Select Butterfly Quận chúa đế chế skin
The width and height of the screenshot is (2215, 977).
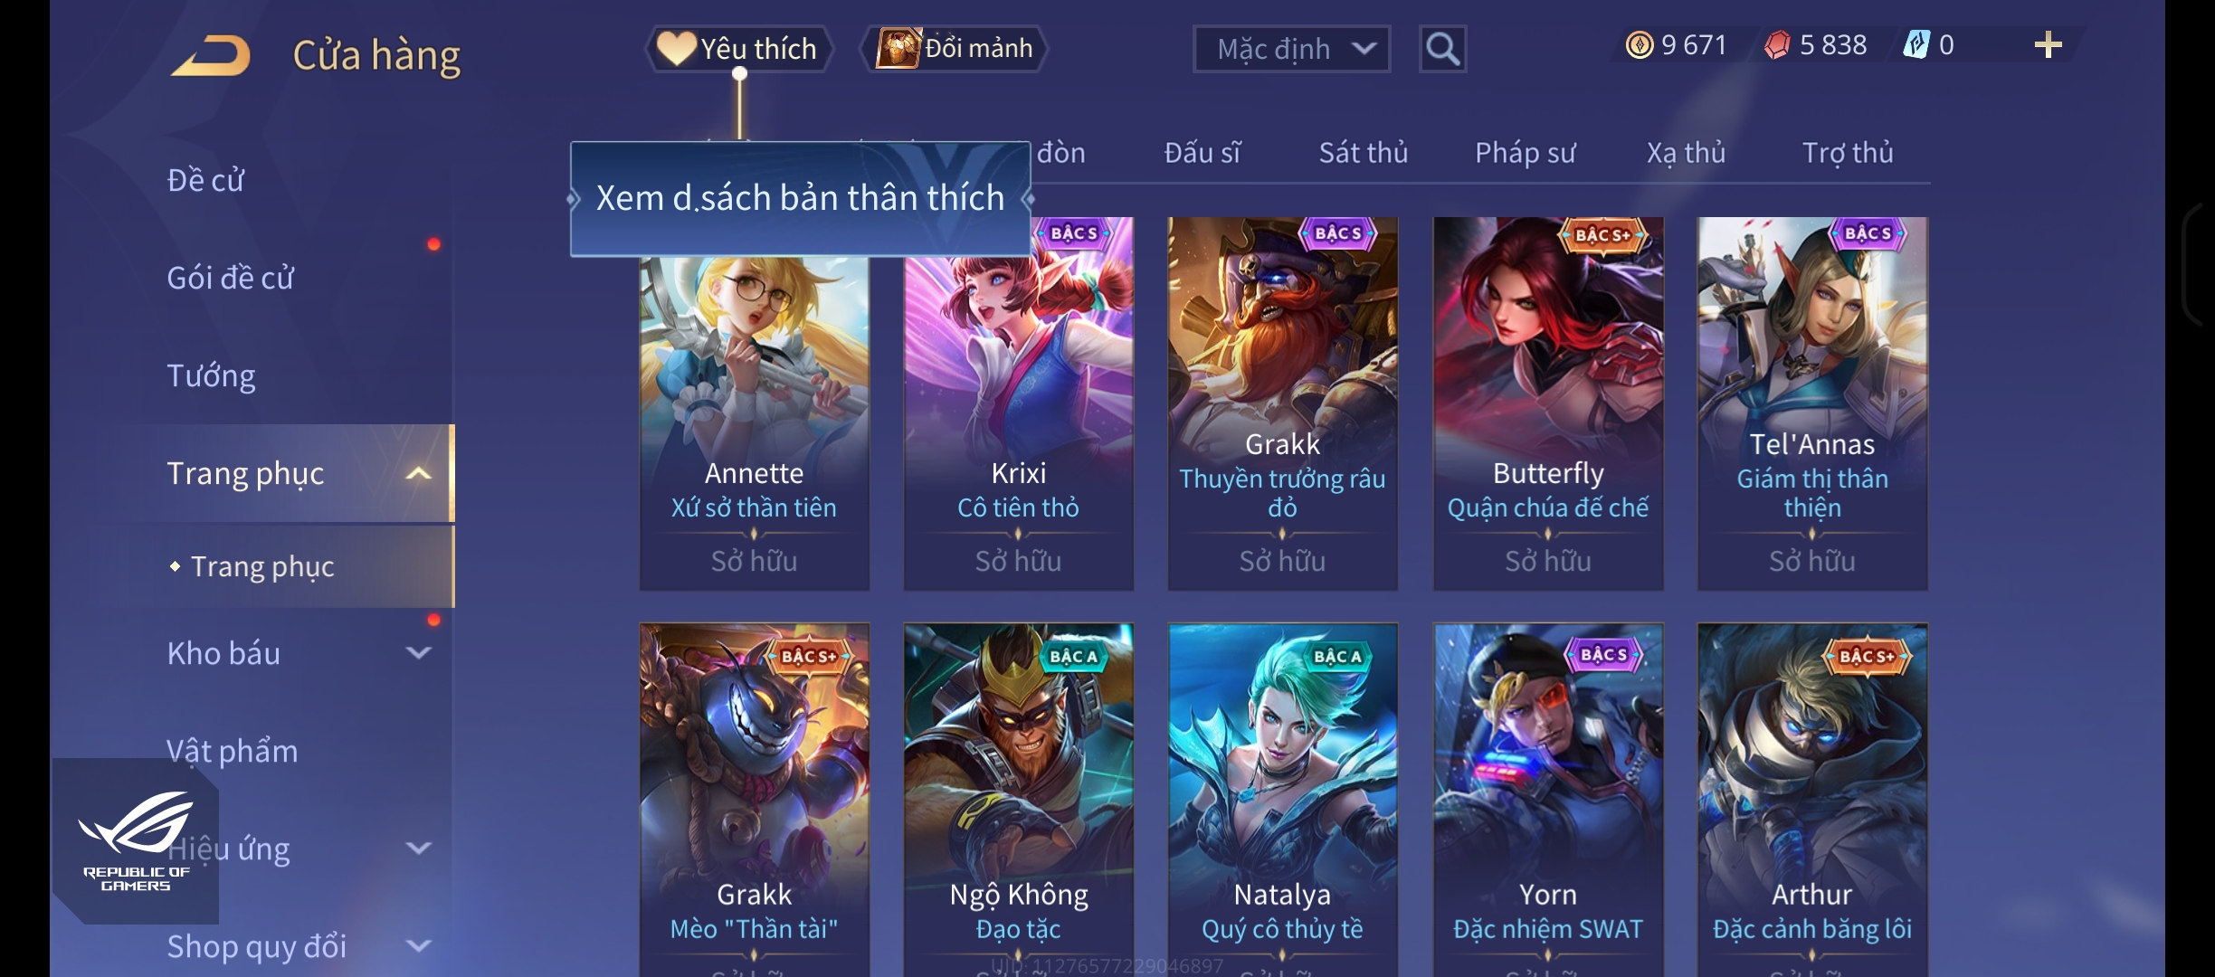[1548, 403]
